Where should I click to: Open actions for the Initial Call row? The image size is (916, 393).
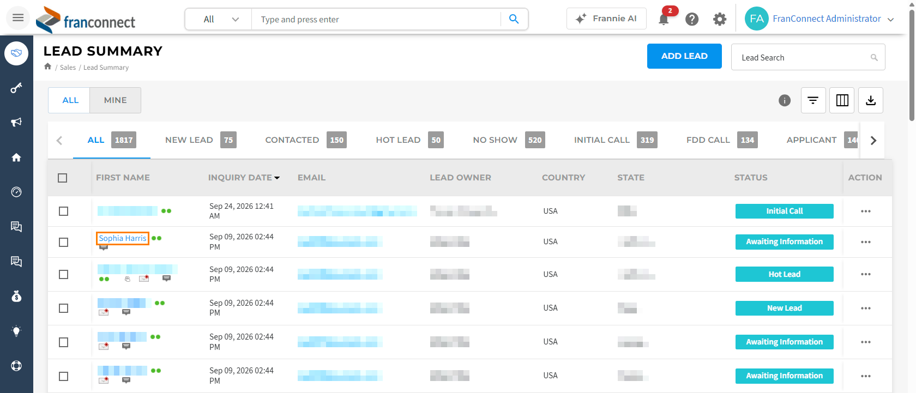[x=866, y=211]
